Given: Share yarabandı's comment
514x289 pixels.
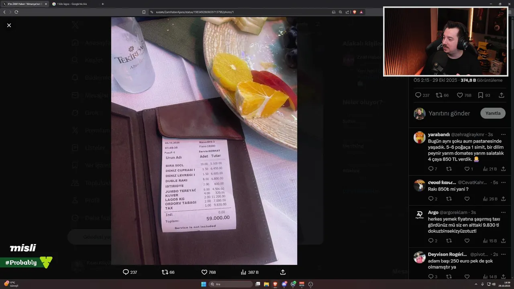Looking at the screenshot, I should click(503, 169).
